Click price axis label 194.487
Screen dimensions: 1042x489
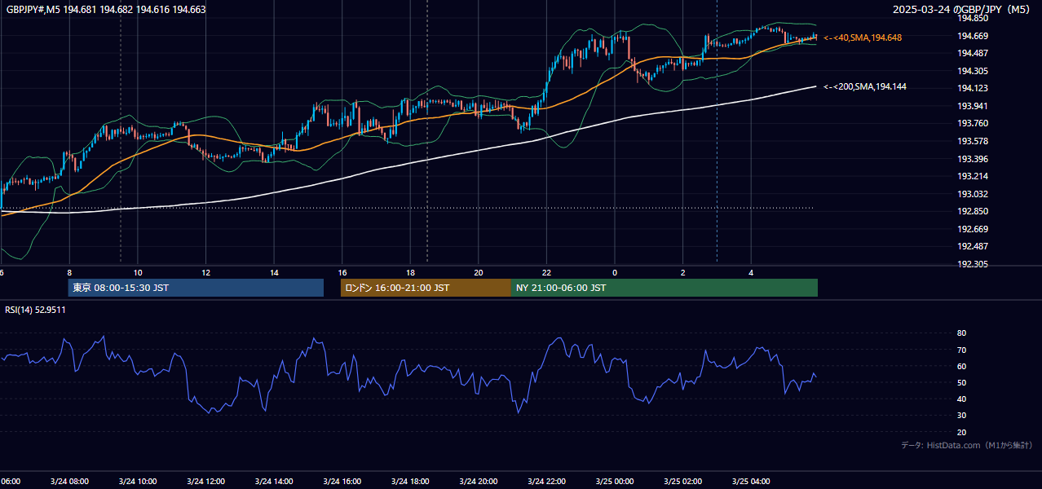pyautogui.click(x=973, y=53)
